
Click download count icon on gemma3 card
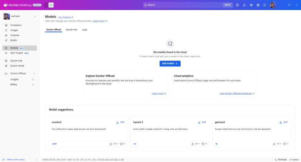click(274, 144)
